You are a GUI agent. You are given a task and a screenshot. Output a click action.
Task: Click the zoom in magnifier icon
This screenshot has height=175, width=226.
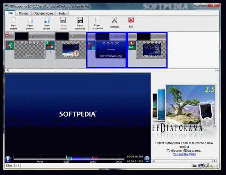[x=211, y=166]
